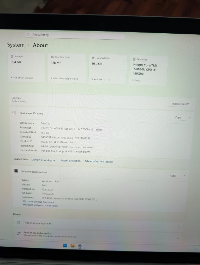Click the Device specifications info icon
The image size is (200, 265).
coord(15,113)
